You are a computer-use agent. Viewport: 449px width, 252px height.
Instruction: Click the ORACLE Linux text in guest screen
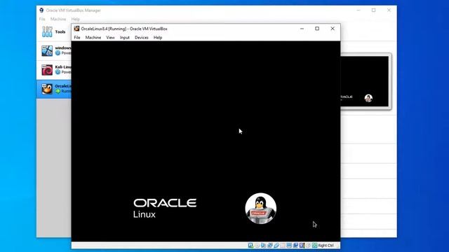[x=165, y=209]
